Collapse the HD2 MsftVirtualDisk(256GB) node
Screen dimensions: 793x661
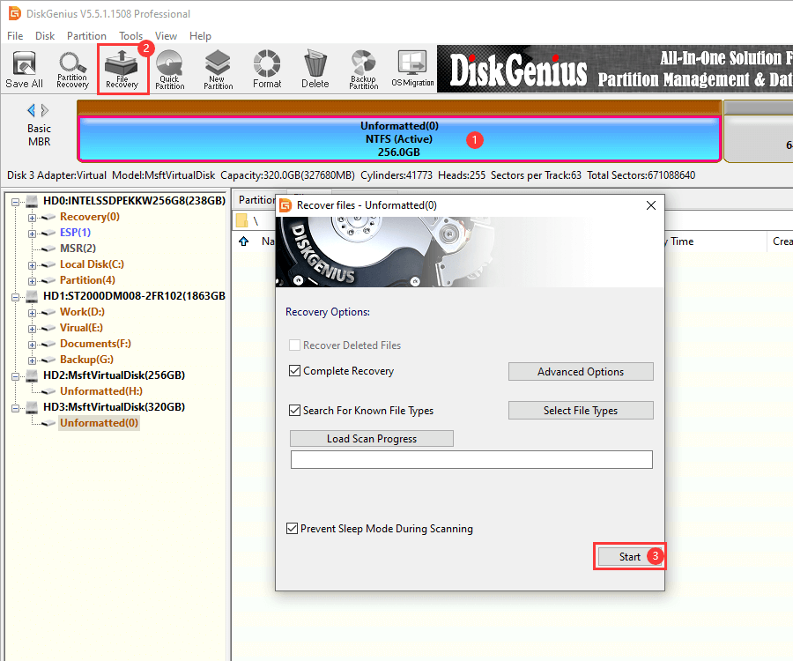tap(16, 375)
